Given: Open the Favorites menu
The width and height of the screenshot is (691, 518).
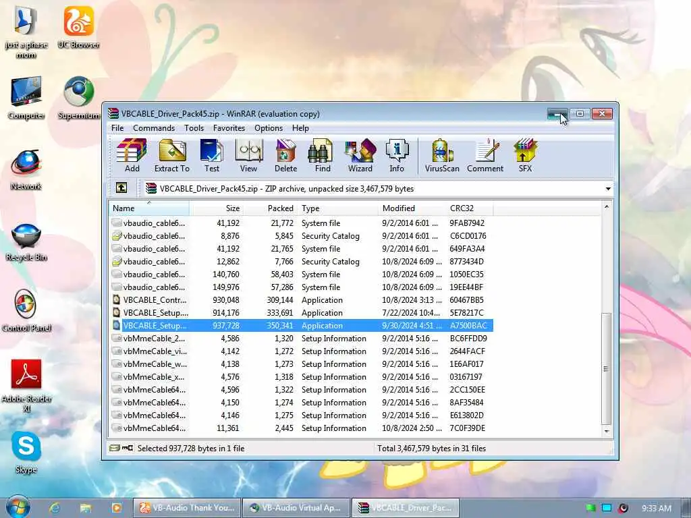Looking at the screenshot, I should (x=229, y=127).
